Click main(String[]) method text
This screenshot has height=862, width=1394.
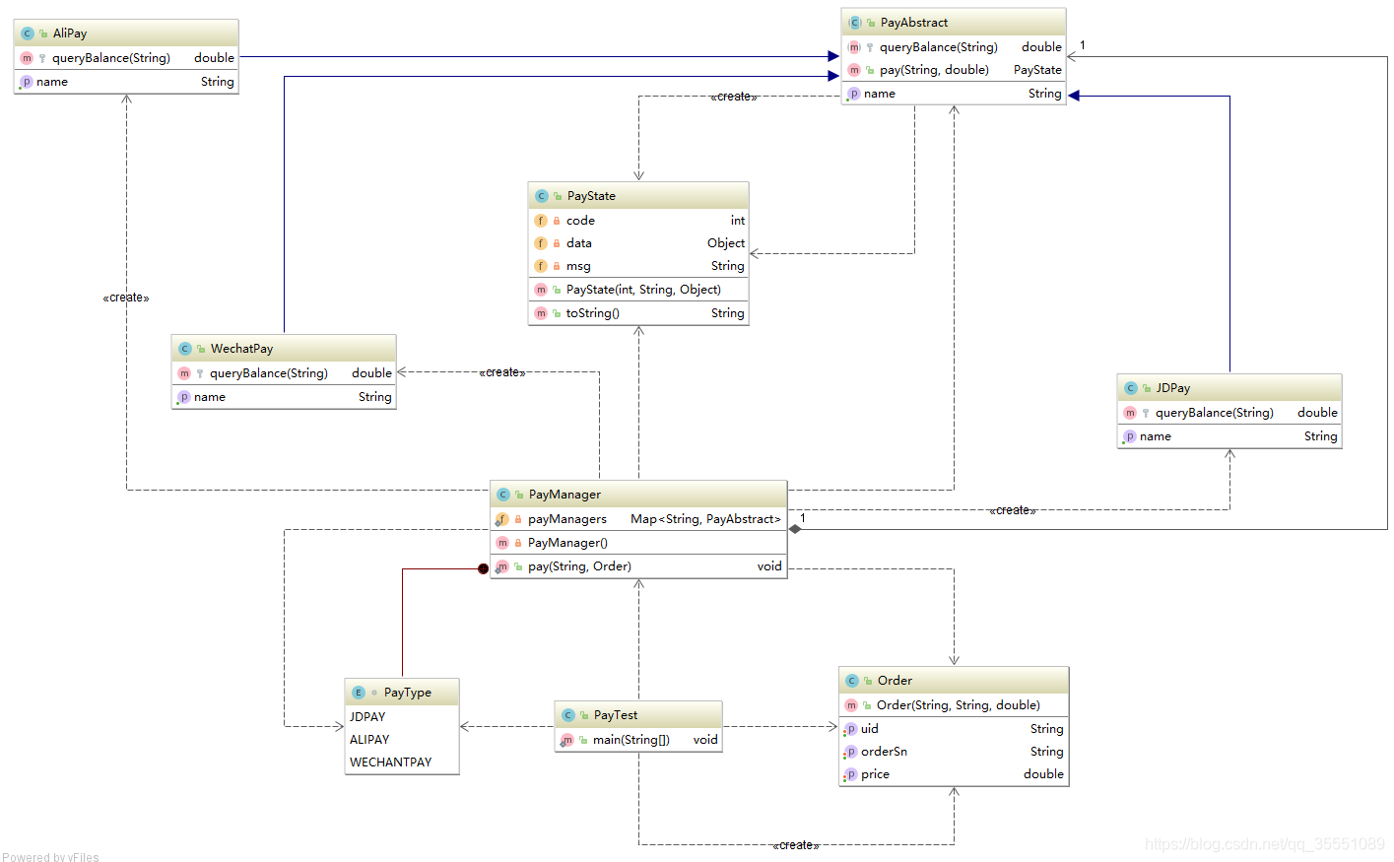pyautogui.click(x=631, y=740)
